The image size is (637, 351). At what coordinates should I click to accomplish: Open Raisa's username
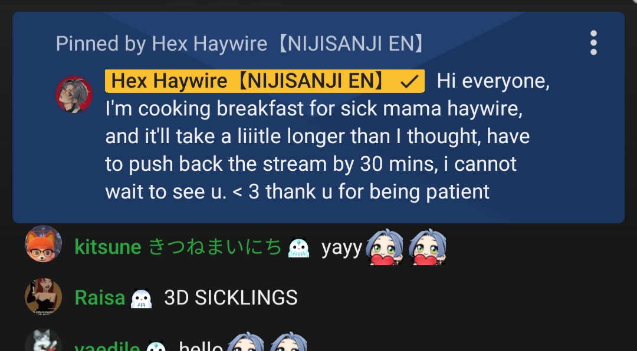[100, 298]
